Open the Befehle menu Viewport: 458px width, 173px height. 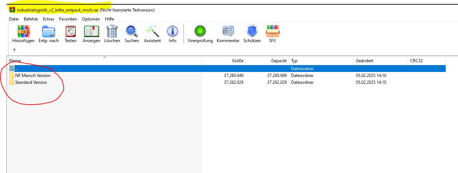[x=31, y=19]
